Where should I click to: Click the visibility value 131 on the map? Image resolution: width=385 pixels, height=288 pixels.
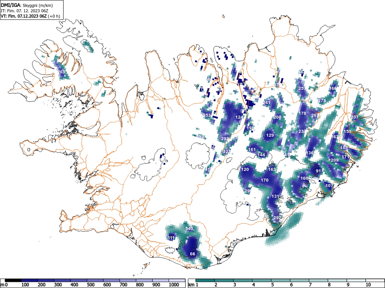pos(276,196)
